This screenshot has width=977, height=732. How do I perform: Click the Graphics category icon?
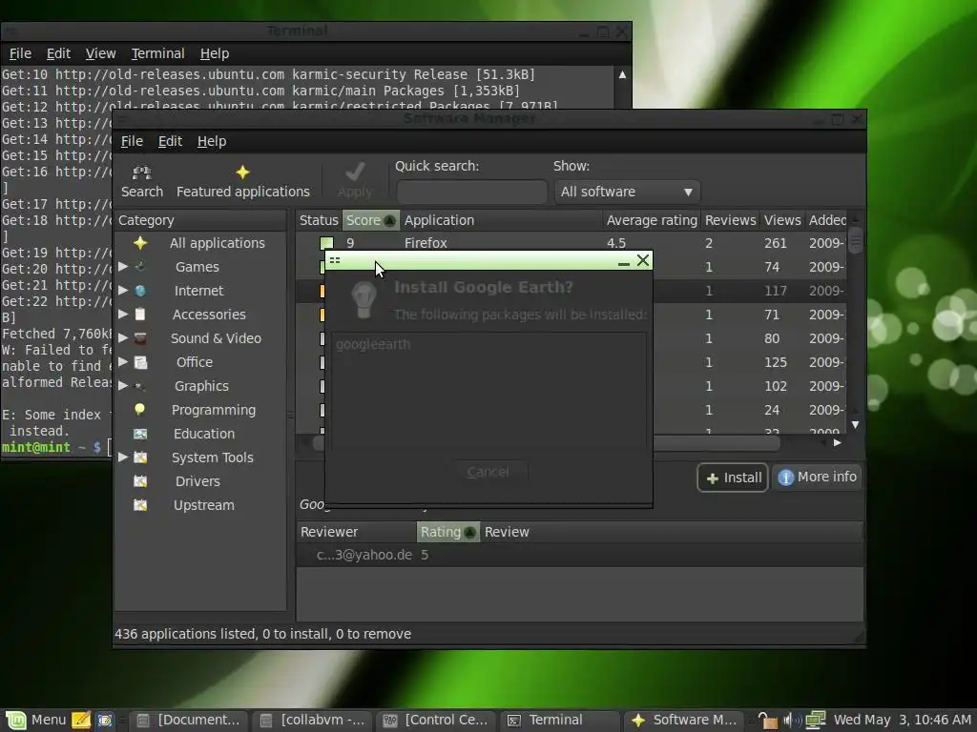[140, 386]
